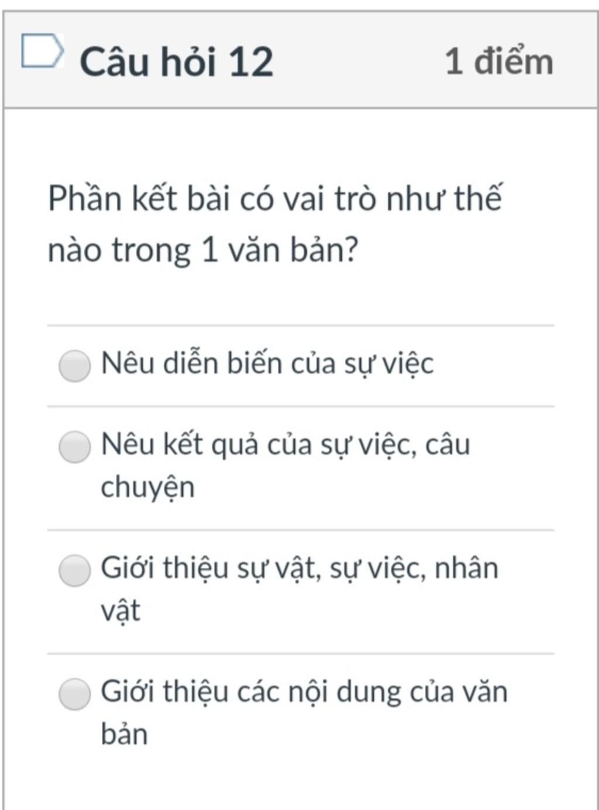Click answer label "Giới thiệu các nội dung của văn"

click(304, 691)
